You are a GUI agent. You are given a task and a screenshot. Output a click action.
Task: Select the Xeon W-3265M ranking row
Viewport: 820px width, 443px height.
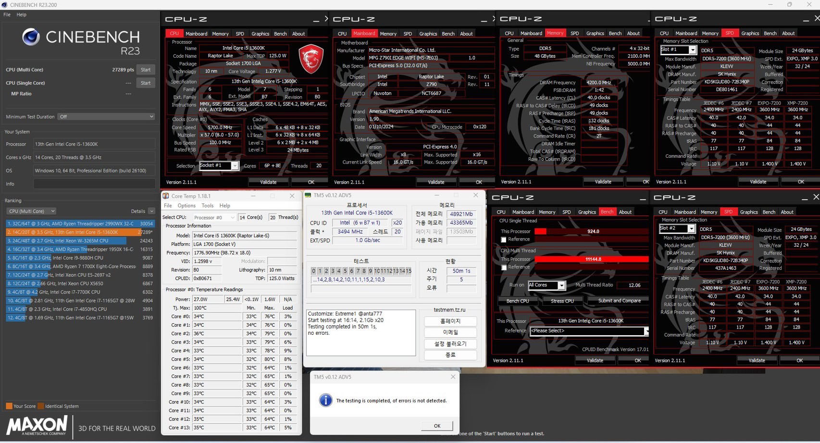point(80,240)
